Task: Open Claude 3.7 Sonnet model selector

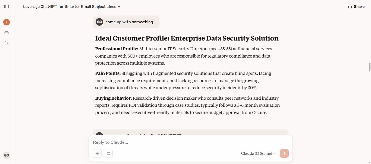Action: pyautogui.click(x=258, y=153)
